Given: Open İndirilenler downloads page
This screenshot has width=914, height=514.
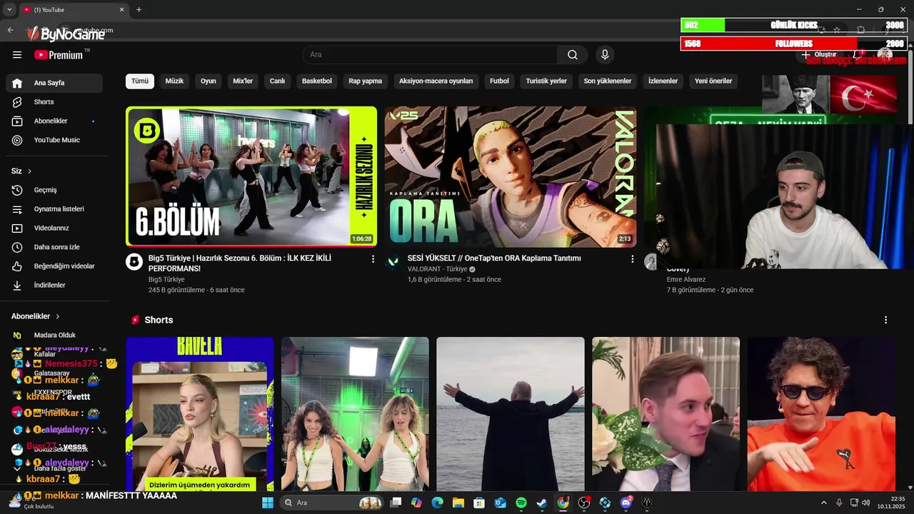Looking at the screenshot, I should coord(54,285).
